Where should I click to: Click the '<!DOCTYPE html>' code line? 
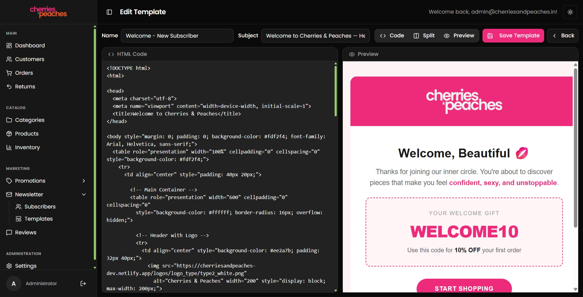pos(128,68)
